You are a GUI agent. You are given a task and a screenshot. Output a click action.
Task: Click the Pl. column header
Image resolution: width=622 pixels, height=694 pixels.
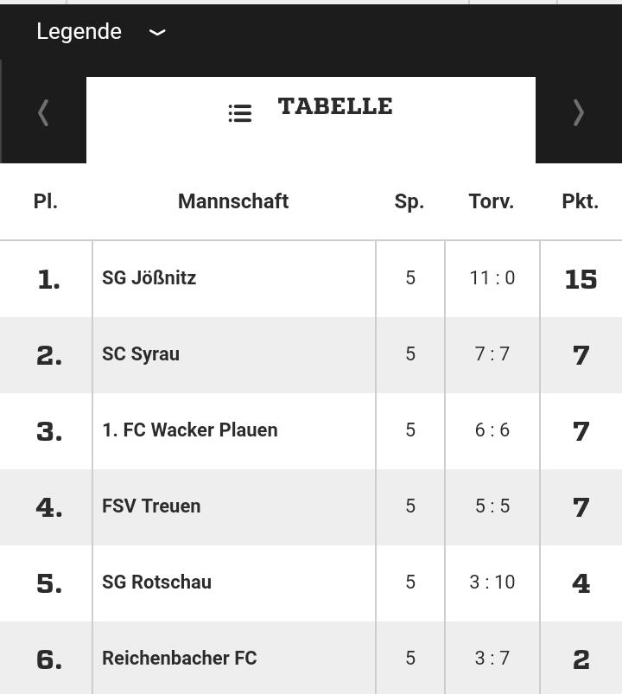(x=46, y=201)
